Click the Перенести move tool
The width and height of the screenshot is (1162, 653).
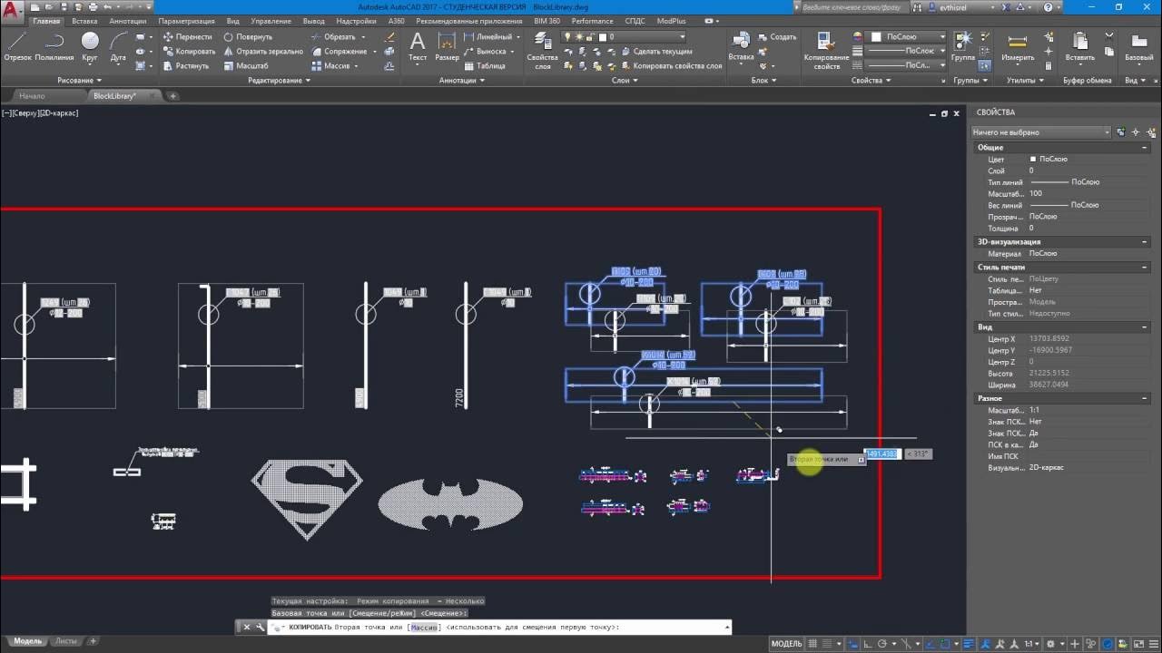pos(187,37)
